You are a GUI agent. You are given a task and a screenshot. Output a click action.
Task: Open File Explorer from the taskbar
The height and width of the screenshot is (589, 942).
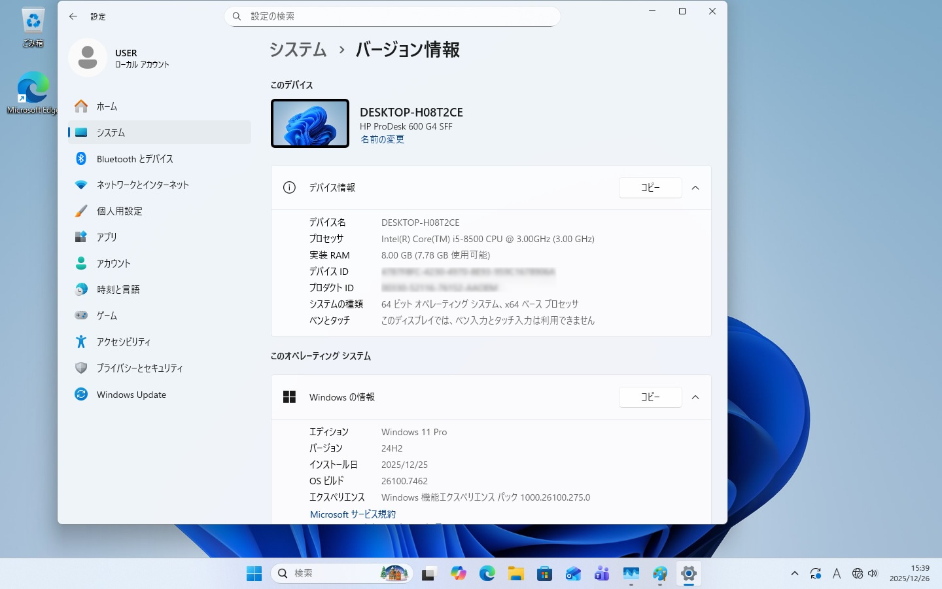[x=516, y=574]
